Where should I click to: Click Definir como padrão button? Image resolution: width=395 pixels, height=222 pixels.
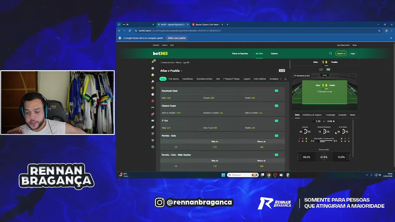(177, 38)
